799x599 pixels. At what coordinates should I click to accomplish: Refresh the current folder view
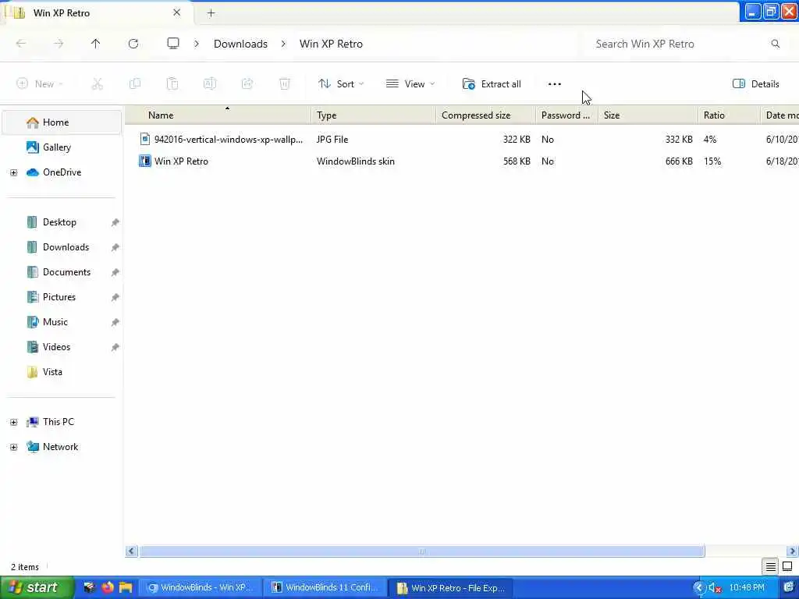pyautogui.click(x=133, y=44)
